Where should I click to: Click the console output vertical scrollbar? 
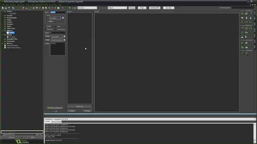[x=255, y=133]
